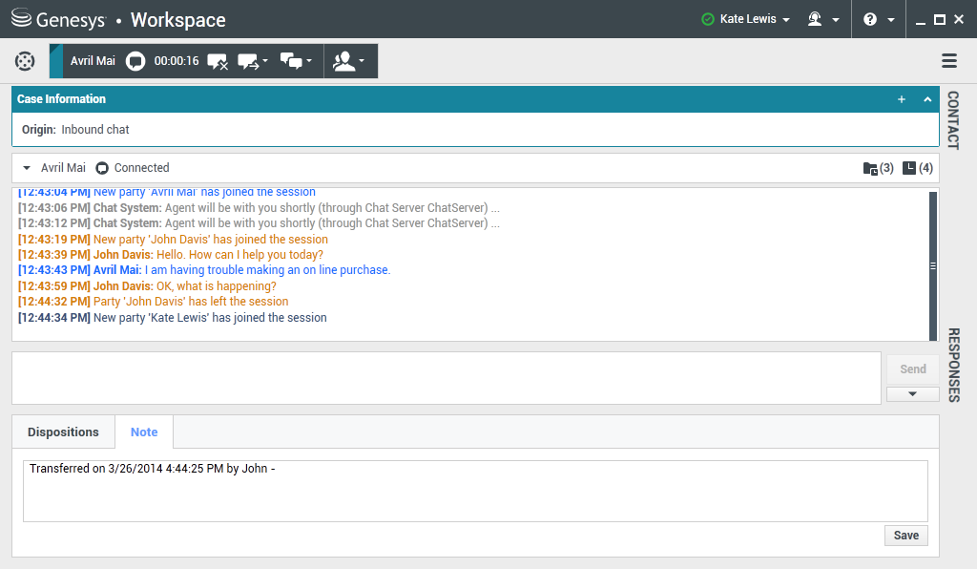Add a field with Case Information plus

(902, 99)
